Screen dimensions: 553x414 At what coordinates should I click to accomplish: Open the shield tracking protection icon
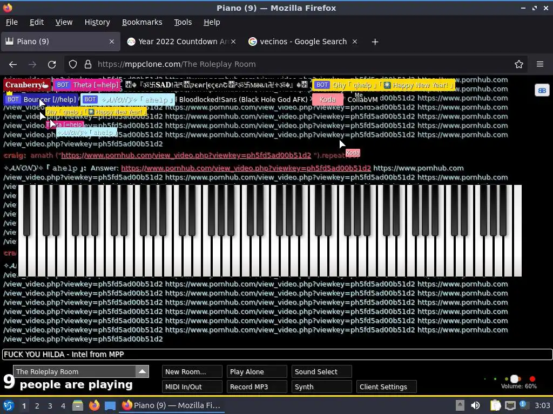pos(73,65)
